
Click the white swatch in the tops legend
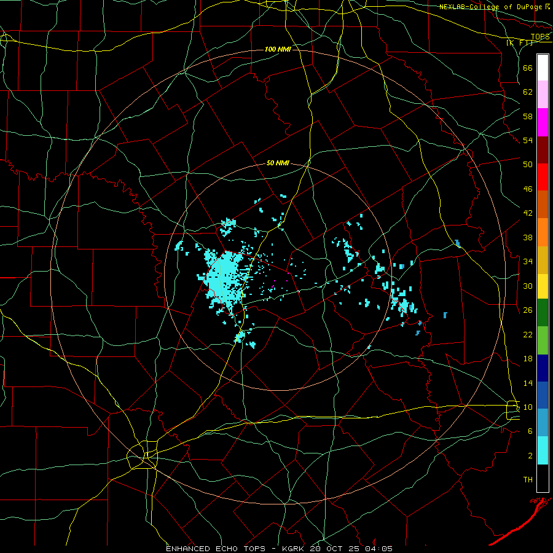coord(543,68)
